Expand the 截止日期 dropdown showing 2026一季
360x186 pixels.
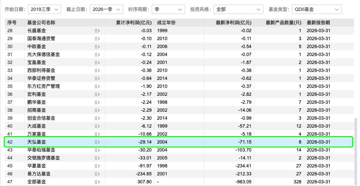coord(106,9)
